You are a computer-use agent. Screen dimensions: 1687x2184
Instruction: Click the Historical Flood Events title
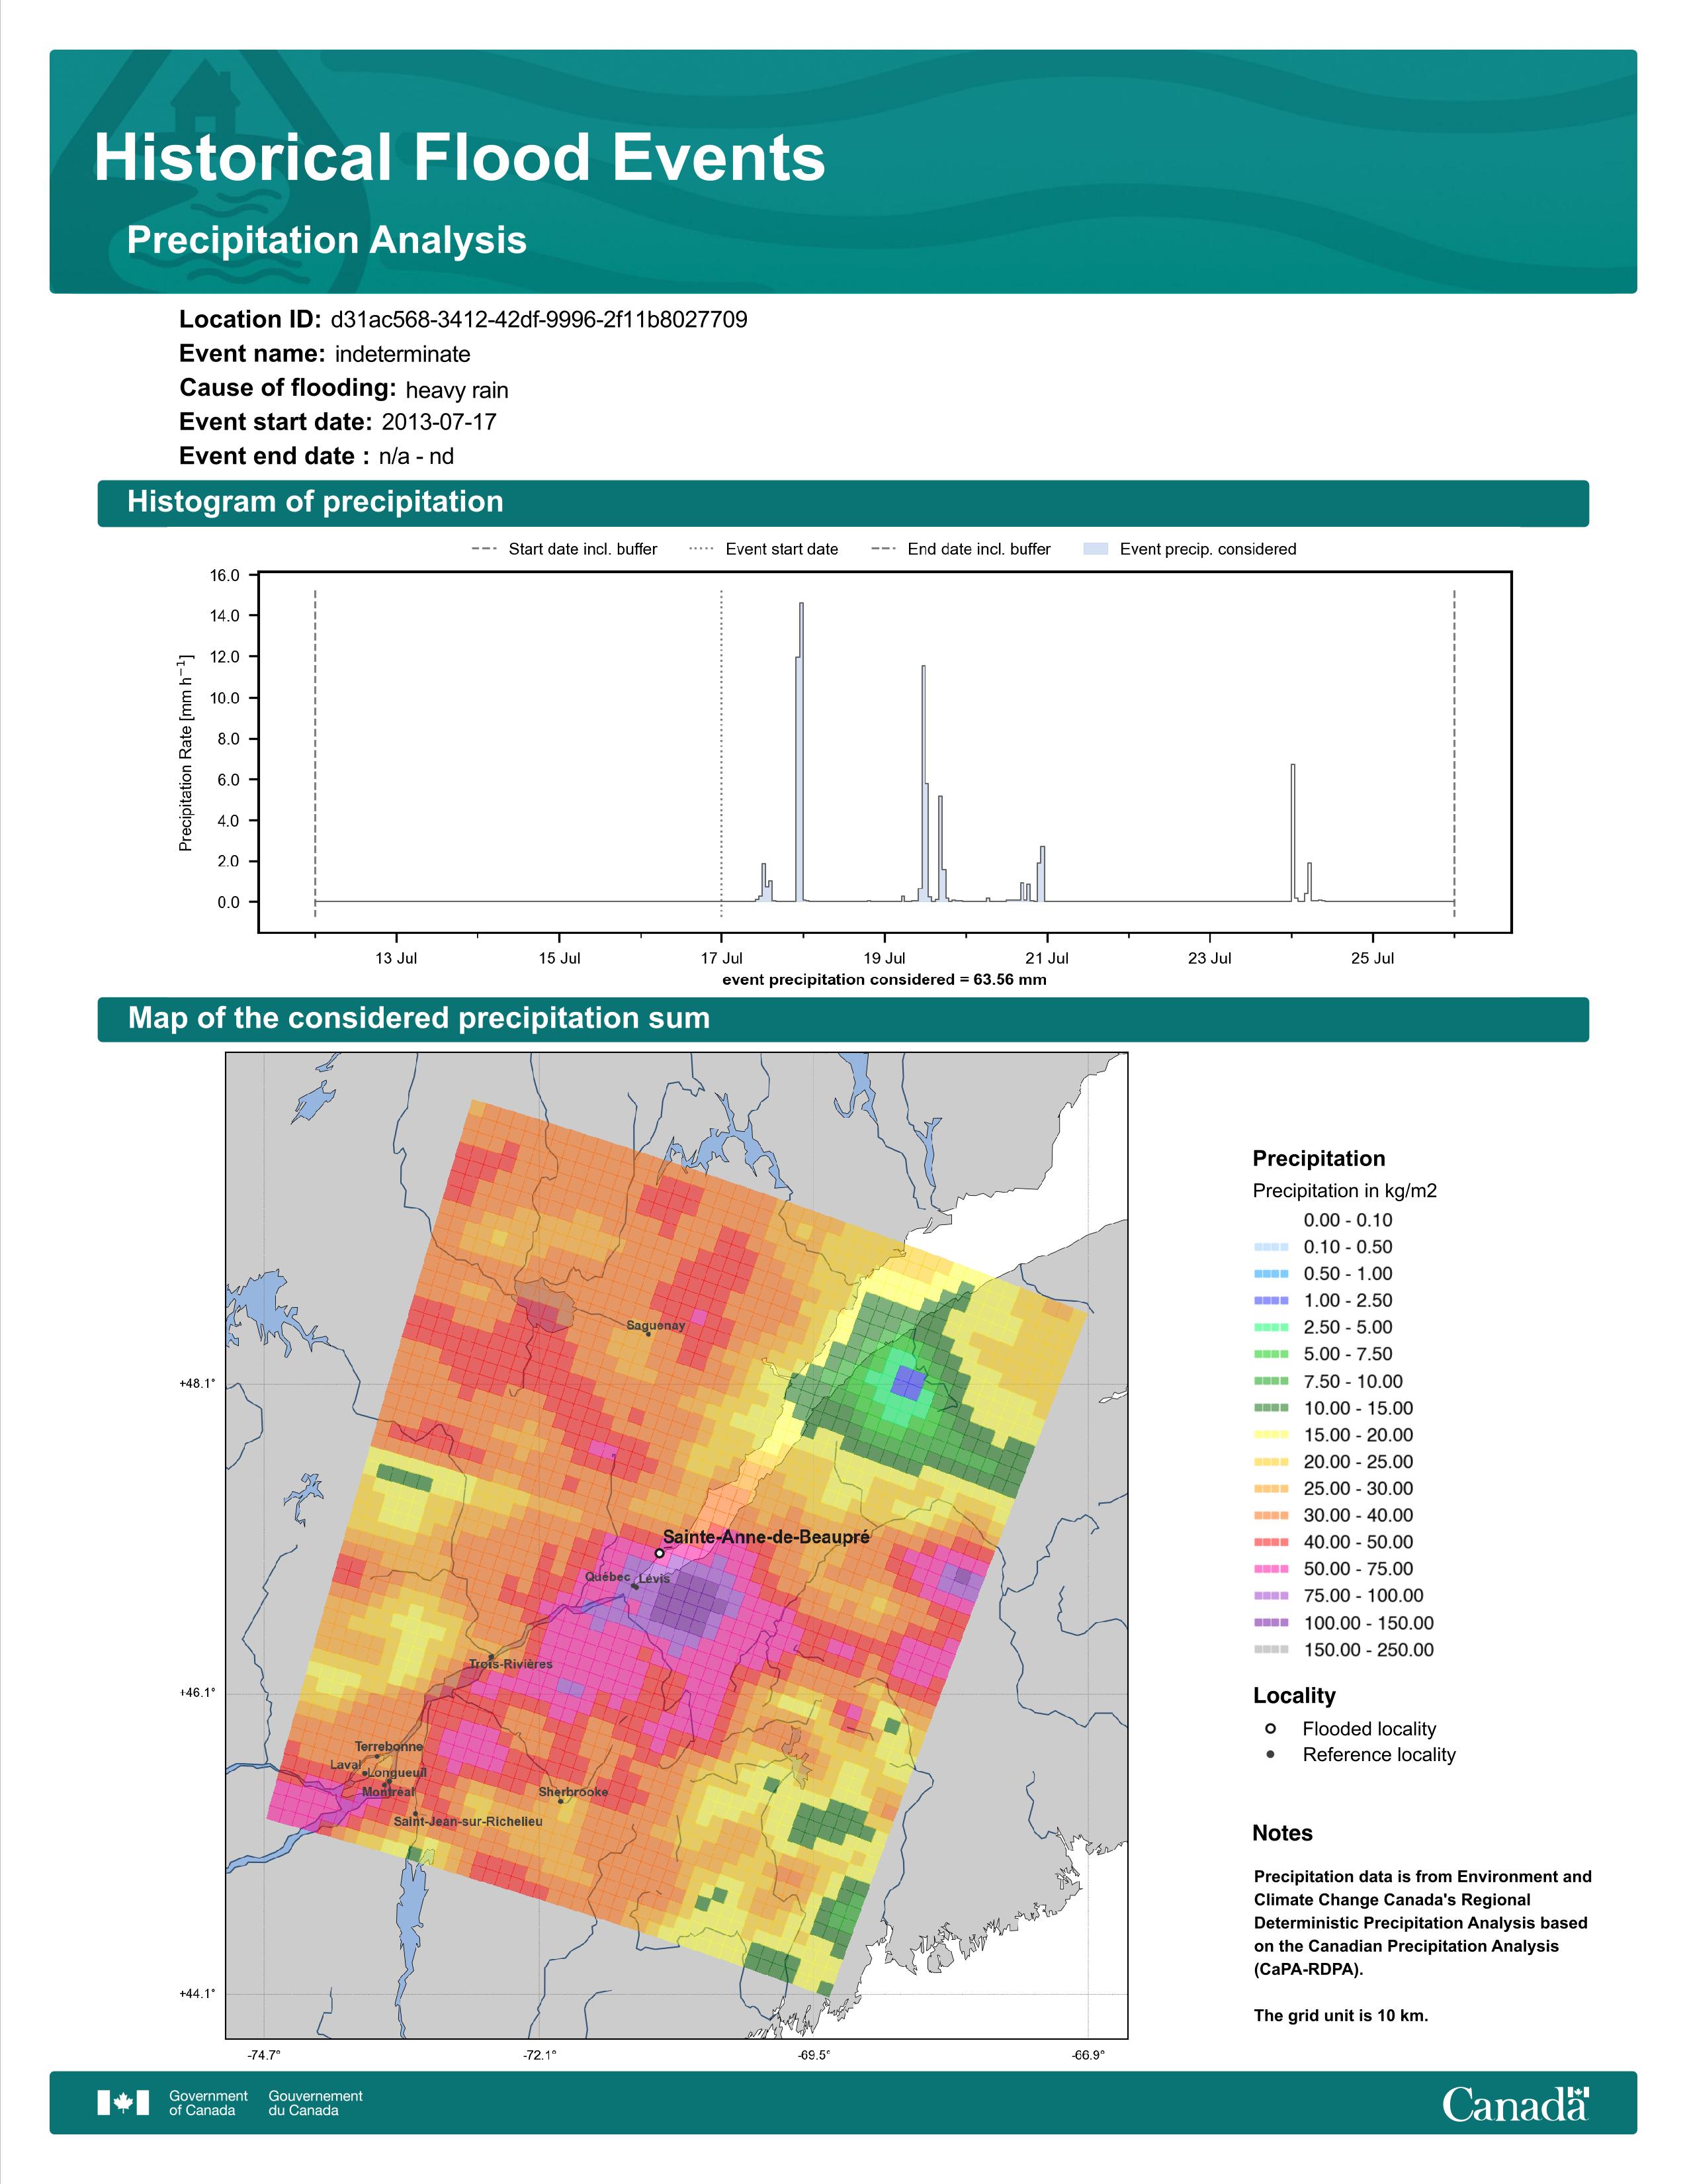pos(460,158)
